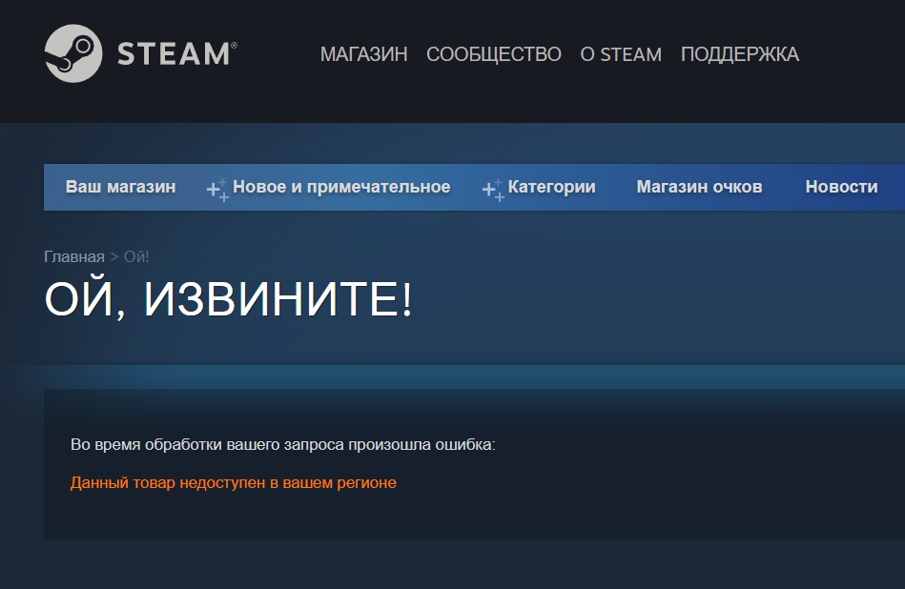This screenshot has width=905, height=589.
Task: Click the plus icon beside Категории
Action: pos(493,190)
